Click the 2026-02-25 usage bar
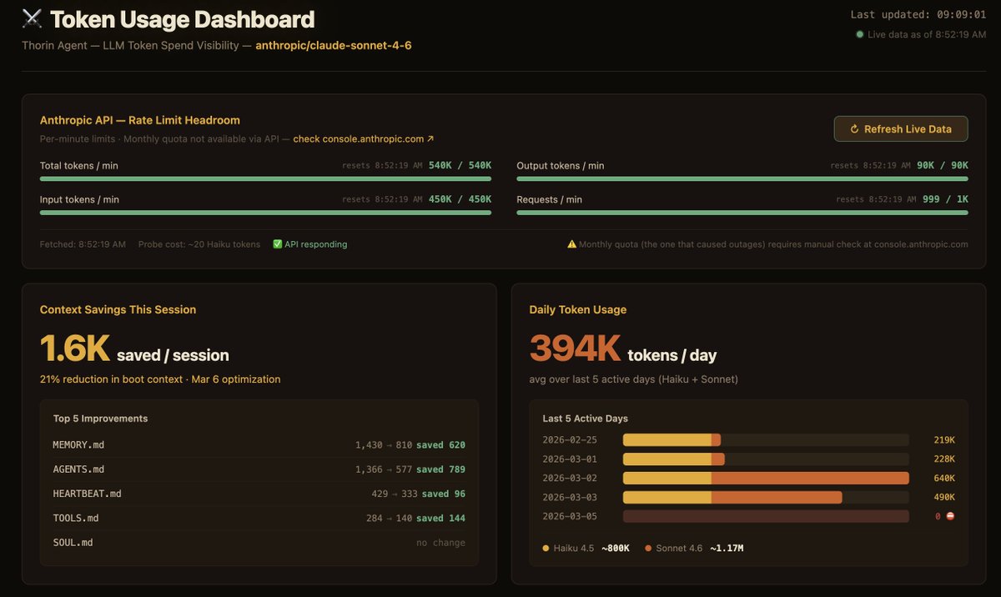The image size is (1001, 597). pos(766,439)
